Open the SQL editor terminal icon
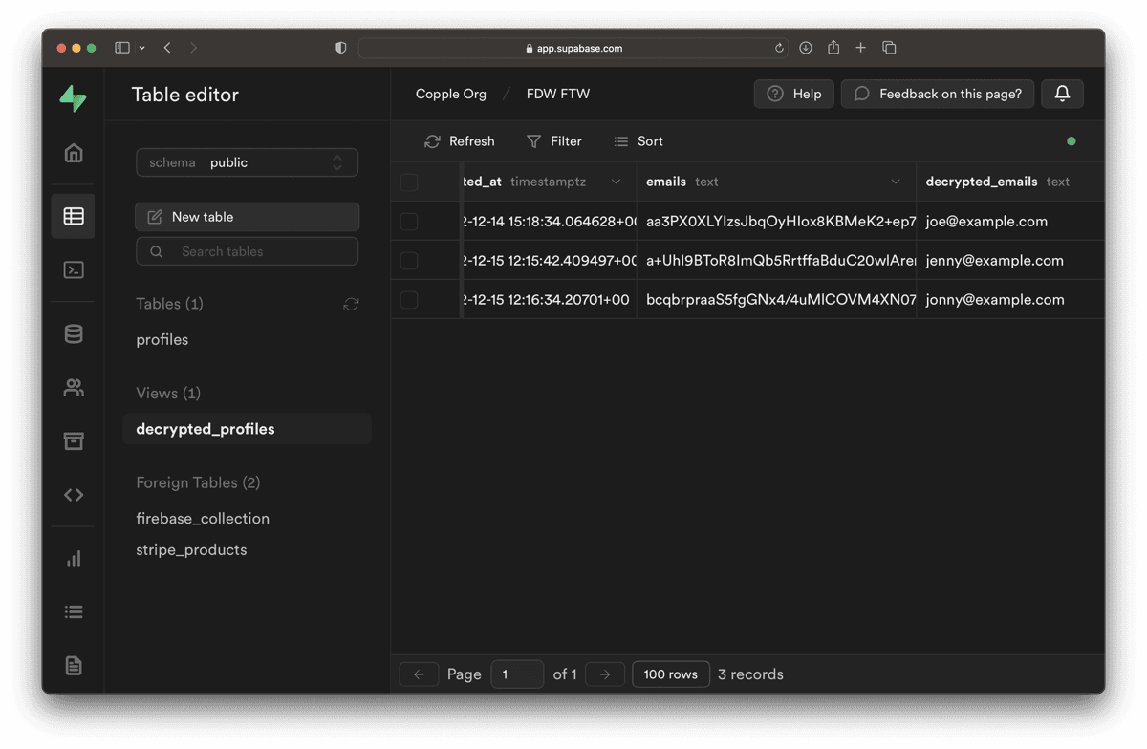1147x749 pixels. click(x=74, y=270)
